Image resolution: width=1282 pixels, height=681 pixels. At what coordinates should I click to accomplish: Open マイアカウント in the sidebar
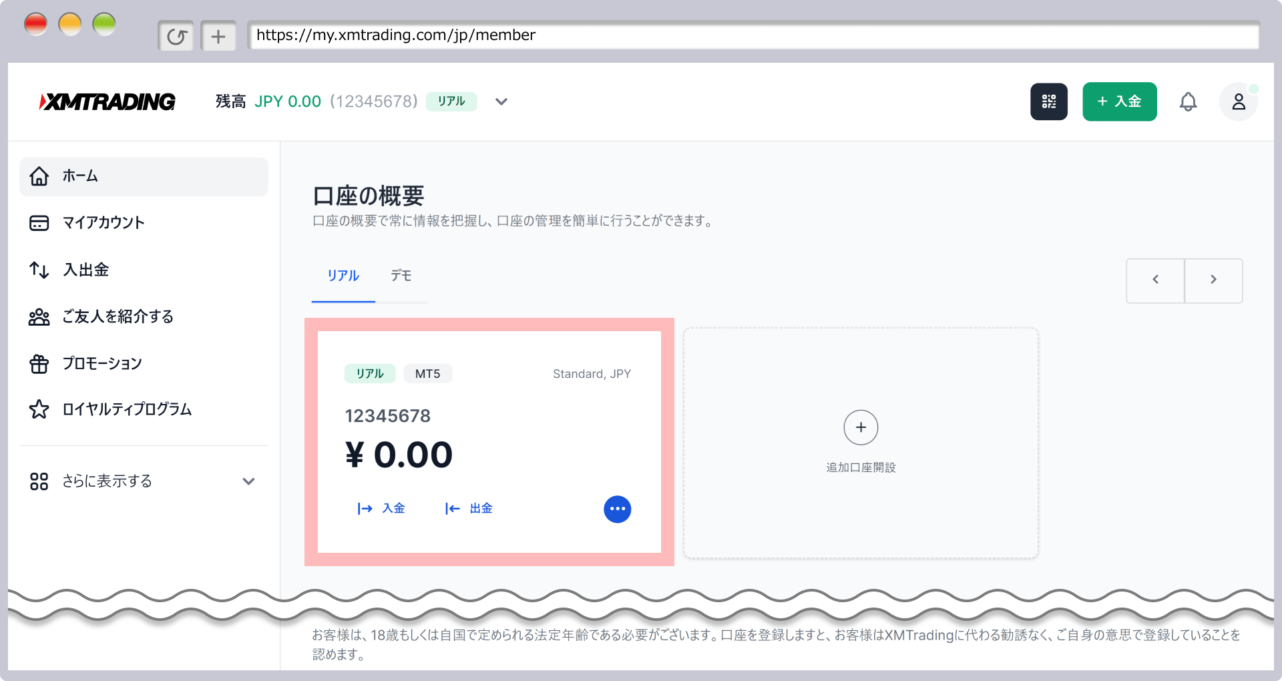click(103, 223)
